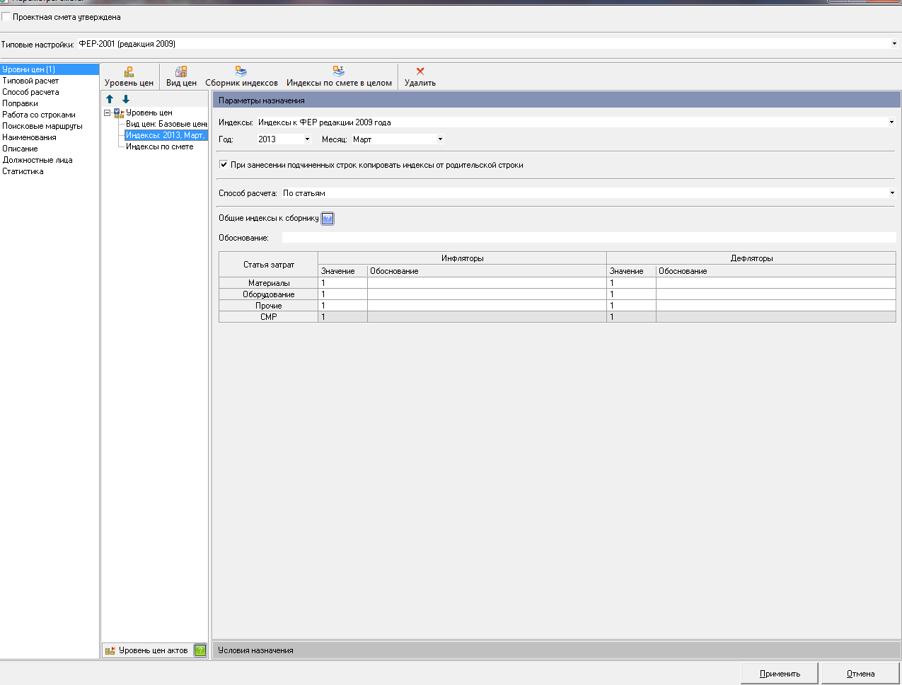This screenshot has width=902, height=685.
Task: Click the Вид цен toolbar icon
Action: (181, 72)
